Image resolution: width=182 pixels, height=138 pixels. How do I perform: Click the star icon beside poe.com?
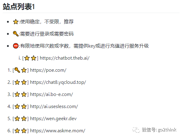[x=24, y=70]
